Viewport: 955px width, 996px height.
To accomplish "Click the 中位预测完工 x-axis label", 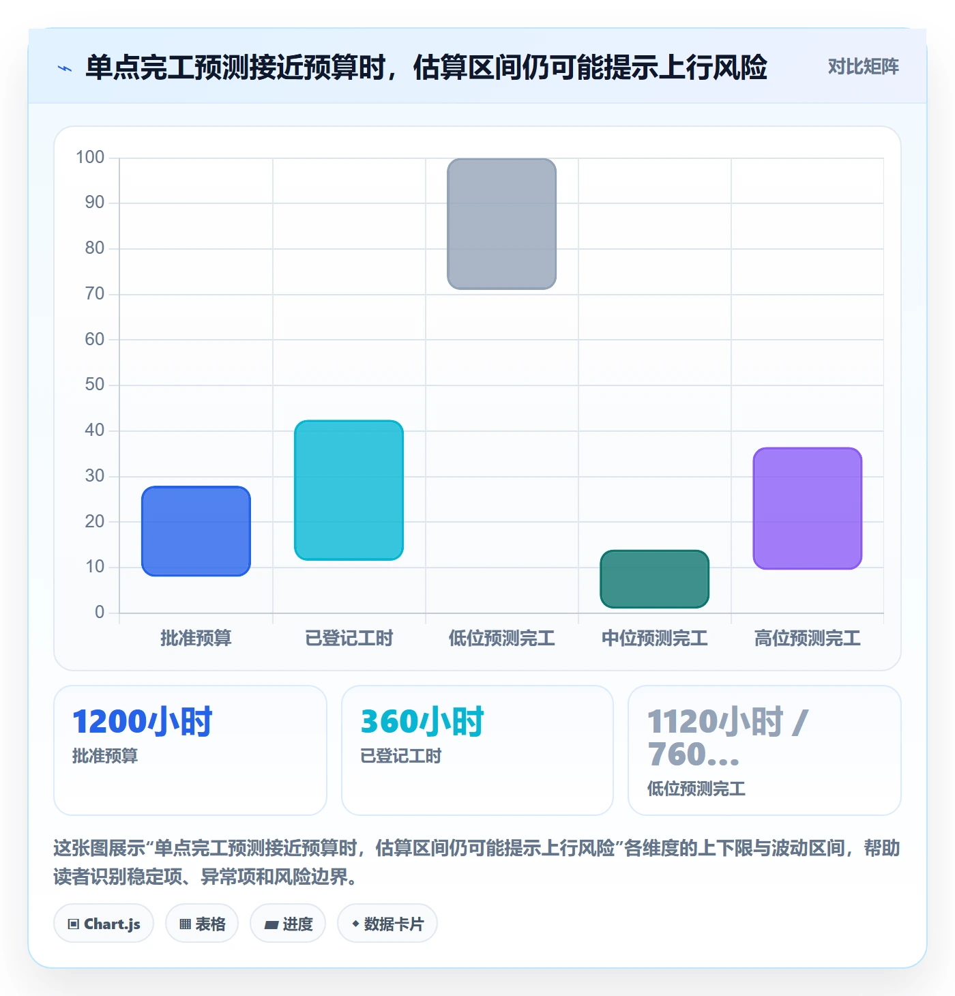I will [x=655, y=639].
